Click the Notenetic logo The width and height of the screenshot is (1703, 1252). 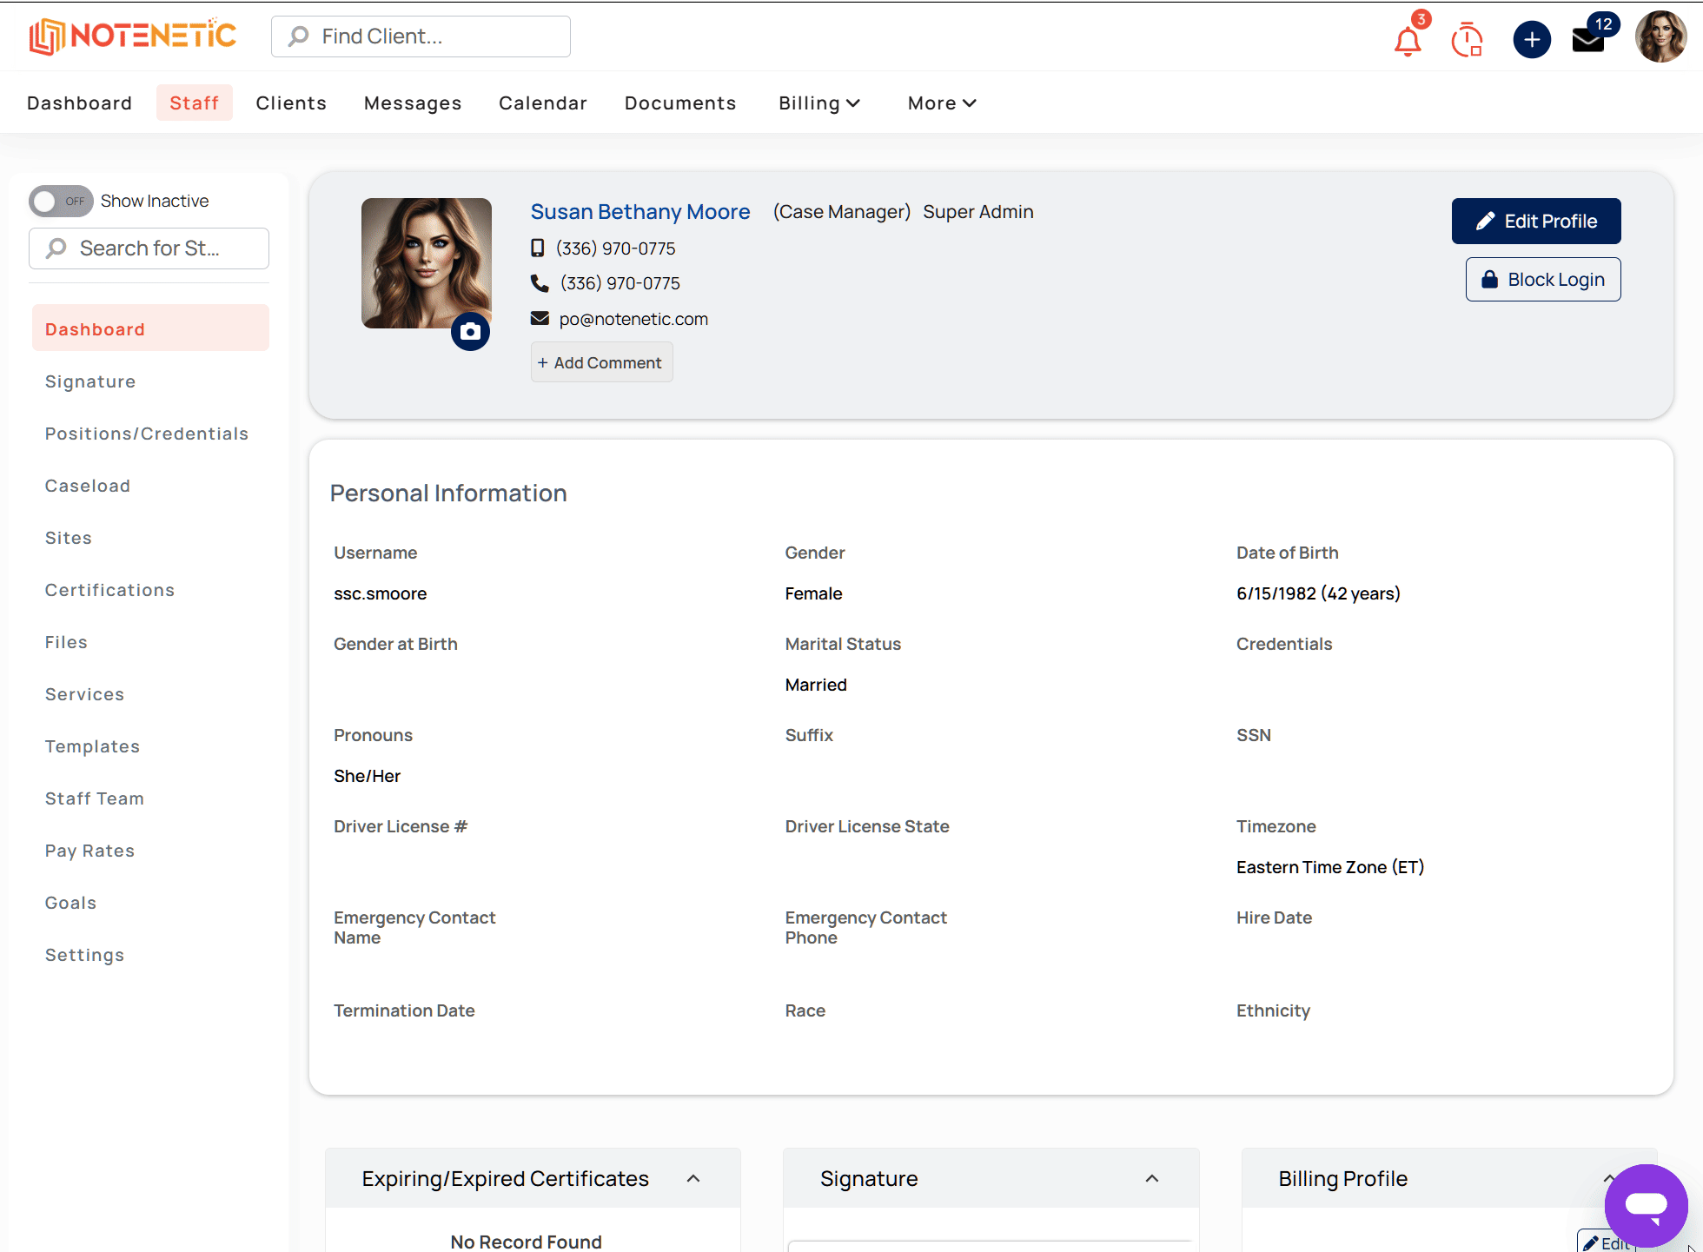coord(133,36)
